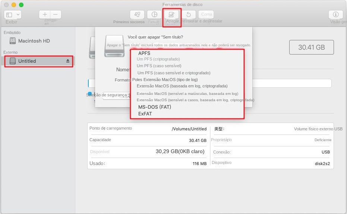Click the 116 MB used value
Image resolution: width=347 pixels, height=214 pixels.
(199, 164)
